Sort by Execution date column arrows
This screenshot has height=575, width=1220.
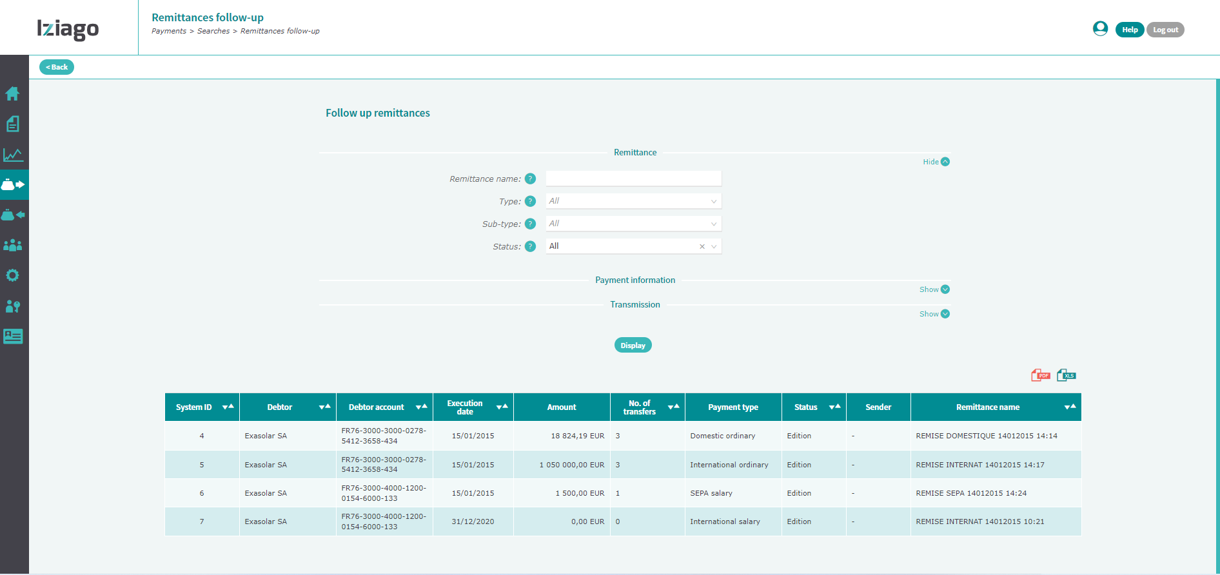click(x=502, y=407)
